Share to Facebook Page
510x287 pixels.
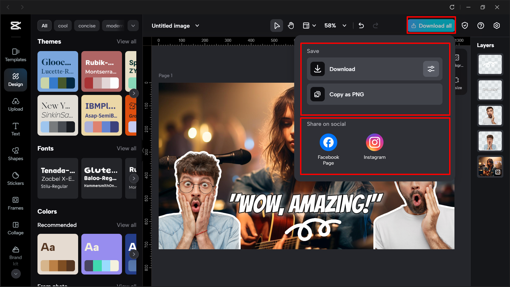point(328,142)
